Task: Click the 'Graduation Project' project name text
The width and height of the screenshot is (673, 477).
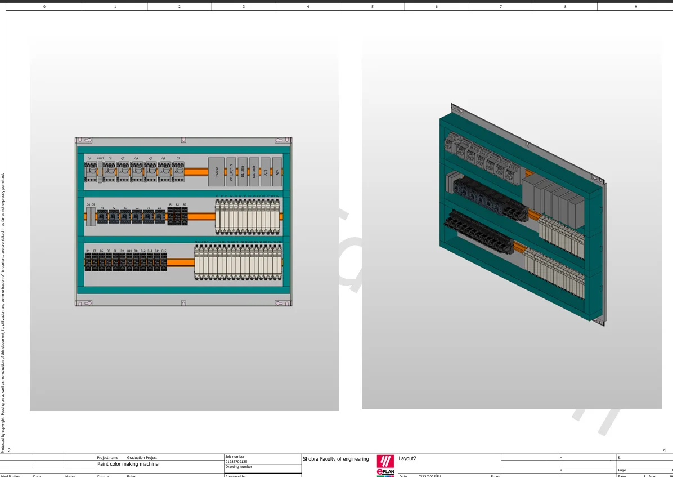Action: click(x=142, y=458)
